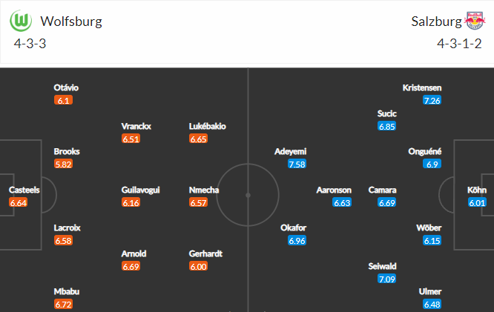Screen dimensions: 494x312
Task: Select Brooks' 5.82 rating badge
Action: 63,164
